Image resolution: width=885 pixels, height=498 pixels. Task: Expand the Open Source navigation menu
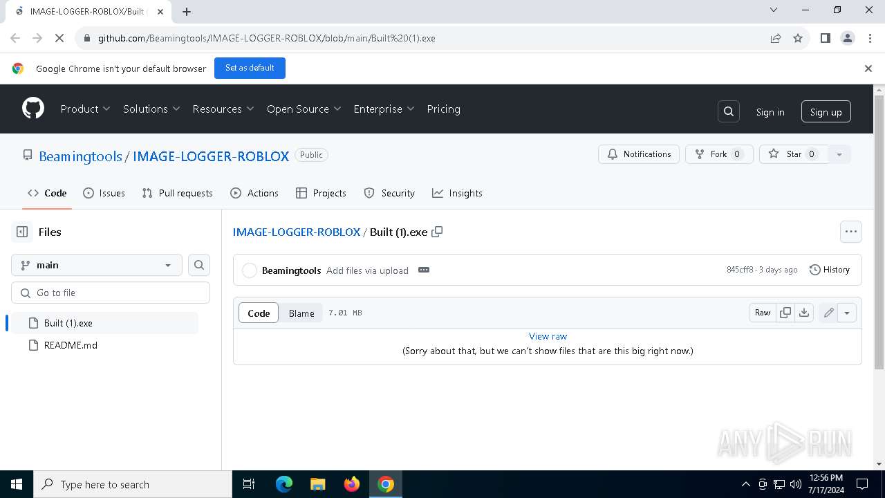click(x=304, y=109)
